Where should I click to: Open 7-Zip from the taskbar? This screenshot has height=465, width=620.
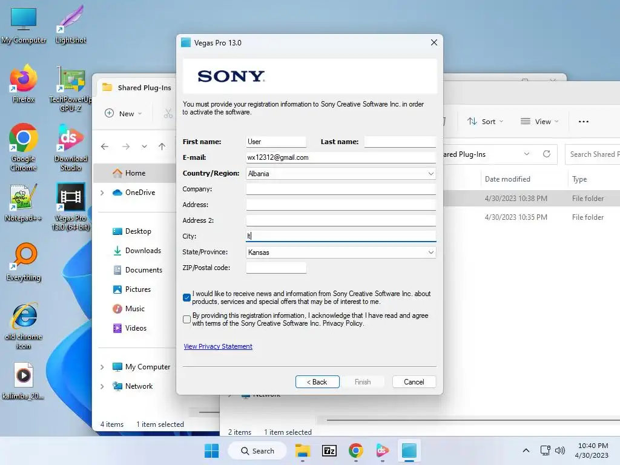tap(329, 450)
